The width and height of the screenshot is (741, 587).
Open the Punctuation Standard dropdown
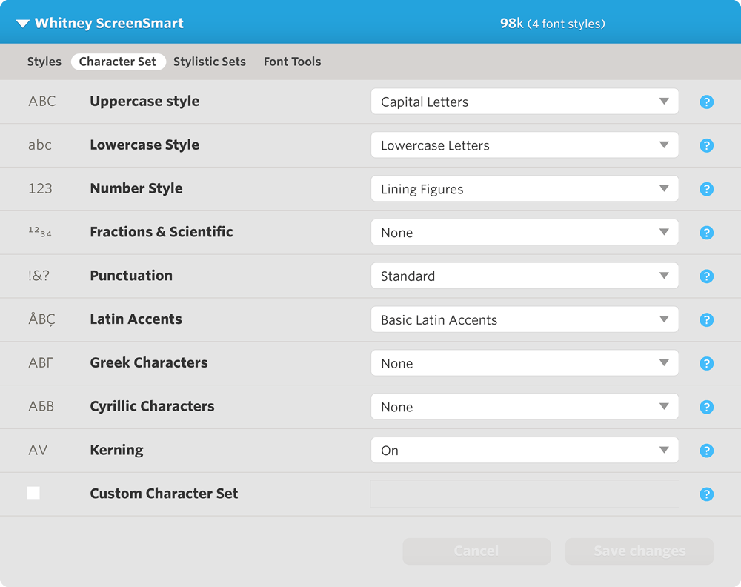click(525, 276)
